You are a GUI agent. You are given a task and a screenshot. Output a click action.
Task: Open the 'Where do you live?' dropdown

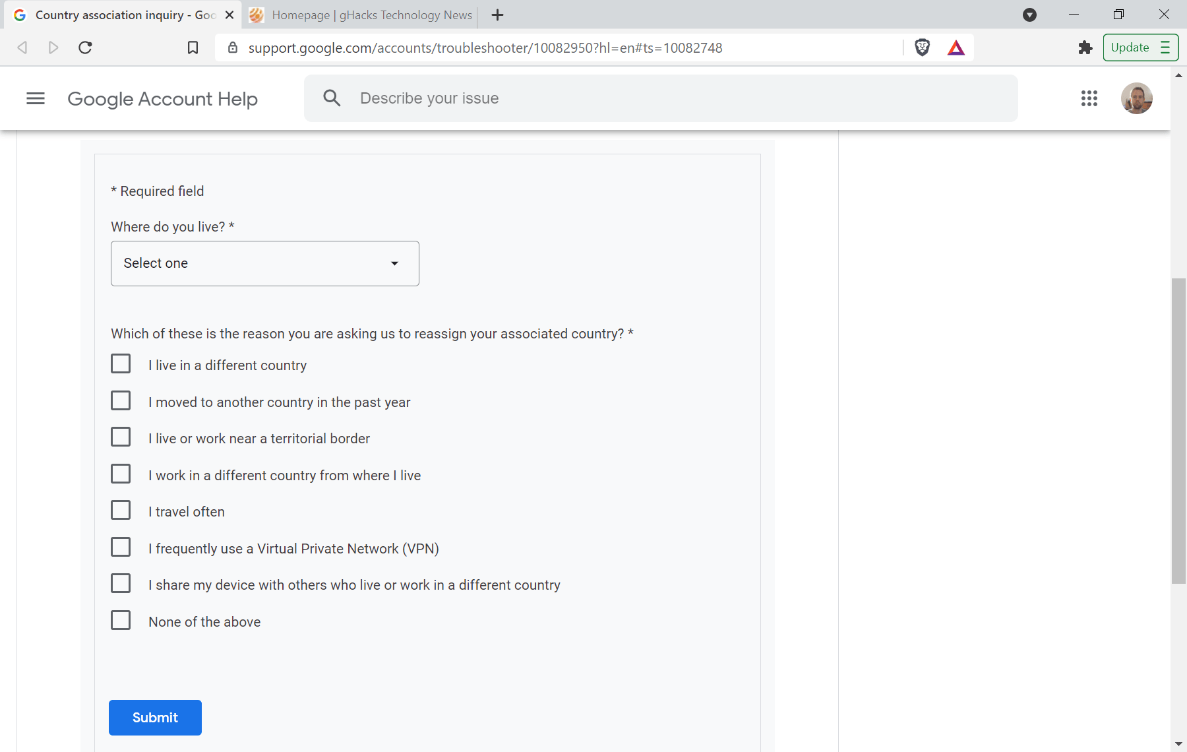pyautogui.click(x=264, y=263)
